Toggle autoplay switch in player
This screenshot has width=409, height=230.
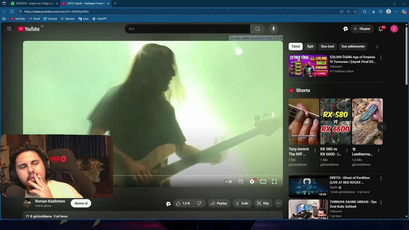[x=228, y=181]
